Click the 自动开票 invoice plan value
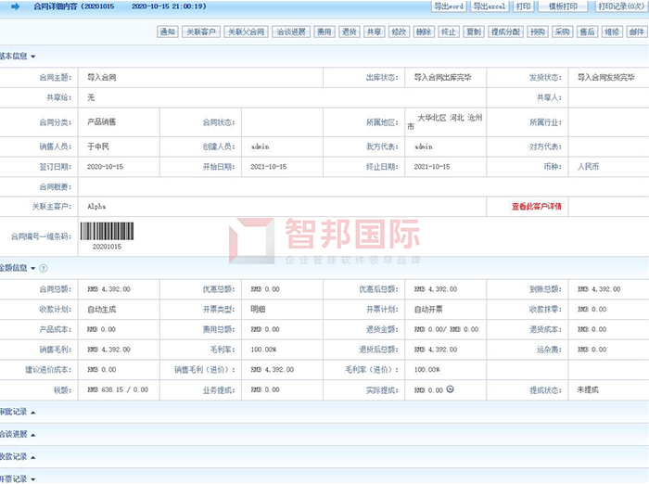 [428, 310]
